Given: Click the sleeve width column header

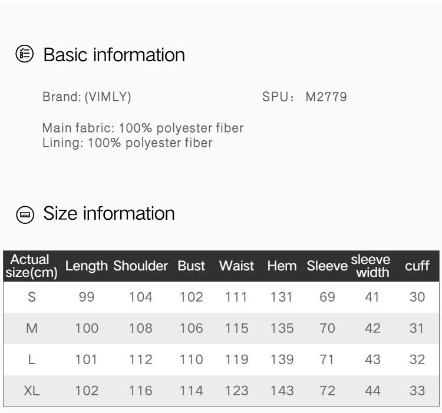Looking at the screenshot, I should (x=371, y=266).
